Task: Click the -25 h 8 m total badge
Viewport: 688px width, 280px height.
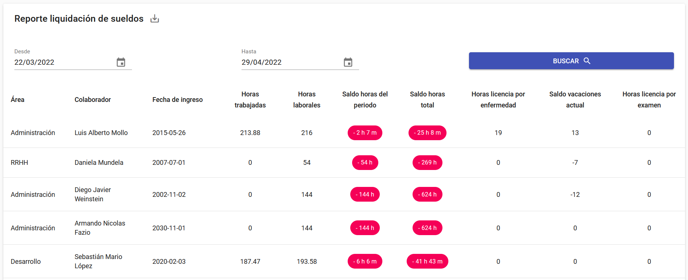Action: pyautogui.click(x=427, y=133)
